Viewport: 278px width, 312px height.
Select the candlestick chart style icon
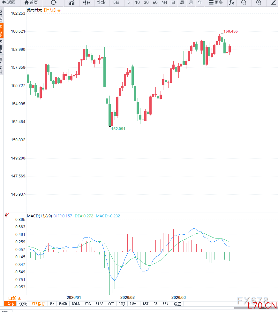click(x=86, y=3)
